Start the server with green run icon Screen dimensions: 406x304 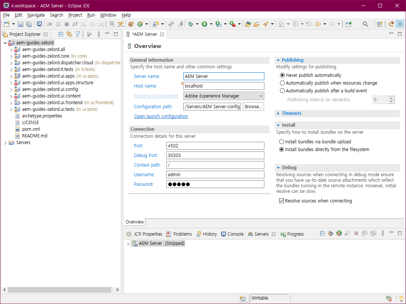pos(339,233)
